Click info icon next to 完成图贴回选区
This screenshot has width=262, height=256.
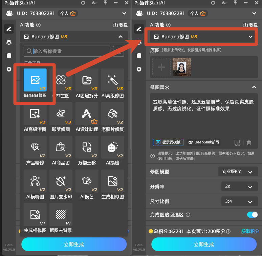click(188, 215)
